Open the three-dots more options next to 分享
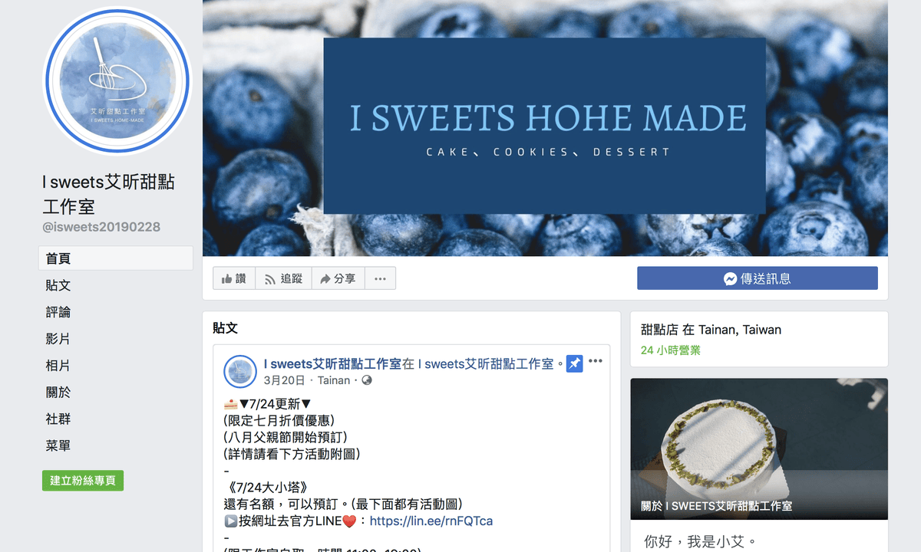The image size is (921, 552). click(380, 278)
